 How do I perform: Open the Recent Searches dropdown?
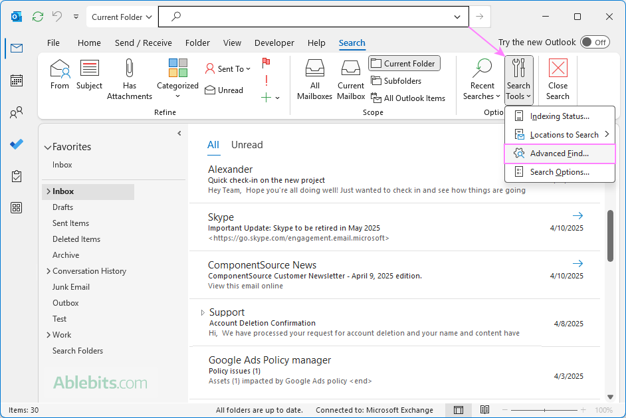482,80
